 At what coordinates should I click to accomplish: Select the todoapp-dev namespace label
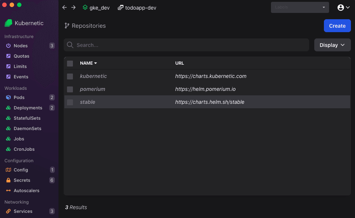141,8
